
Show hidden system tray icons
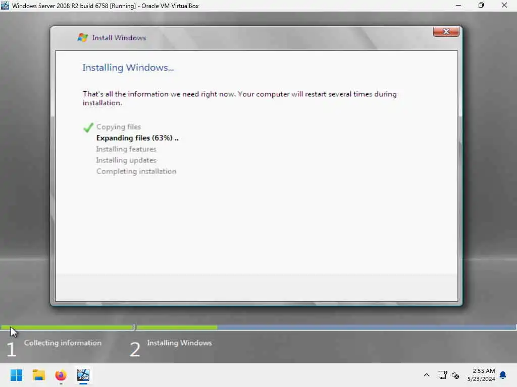pyautogui.click(x=426, y=375)
